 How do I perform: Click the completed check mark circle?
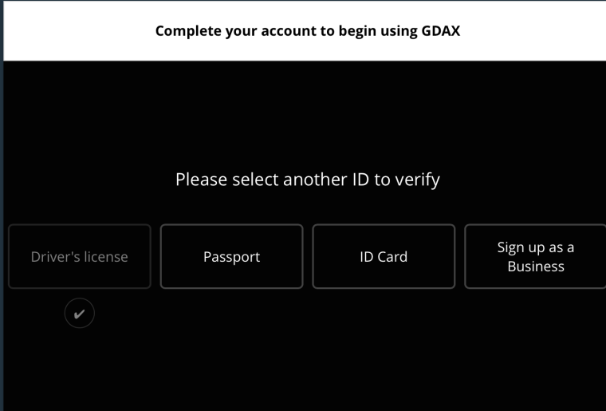(x=79, y=314)
